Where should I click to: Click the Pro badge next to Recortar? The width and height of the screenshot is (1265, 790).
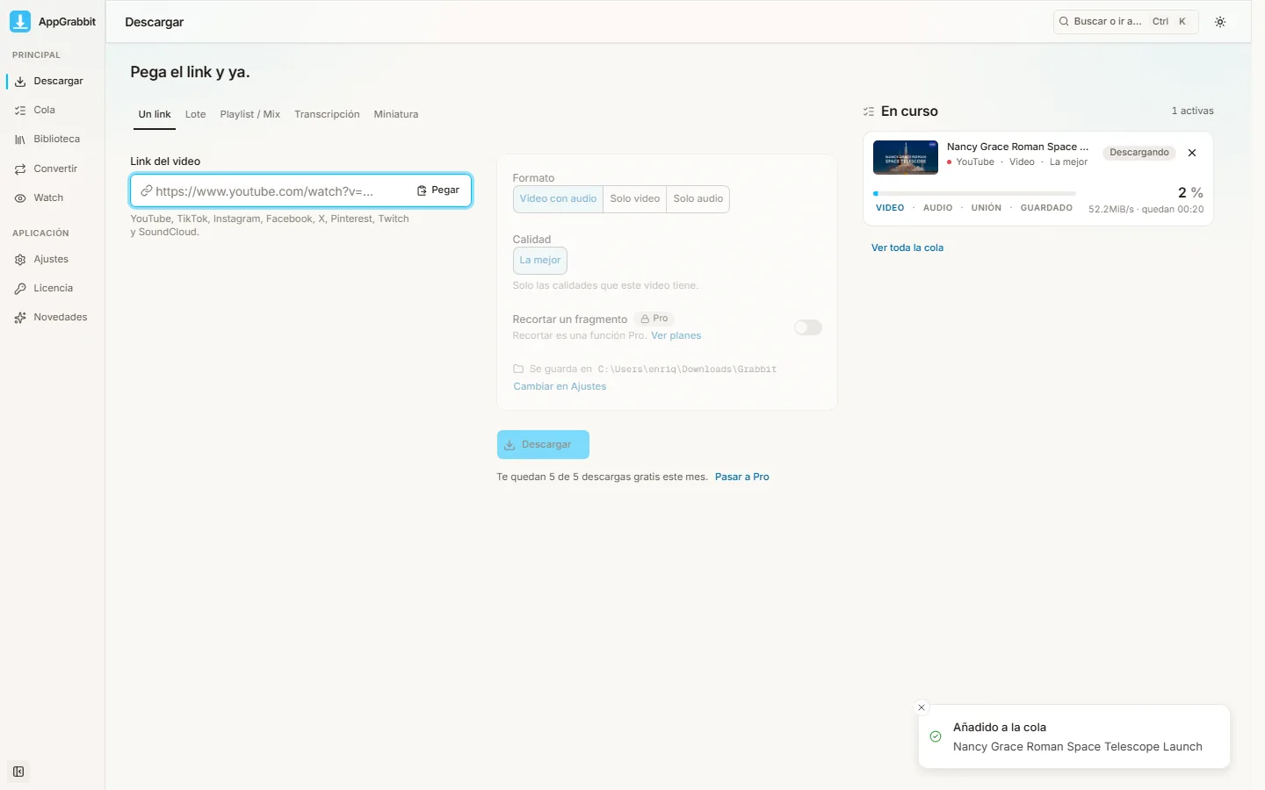654,320
